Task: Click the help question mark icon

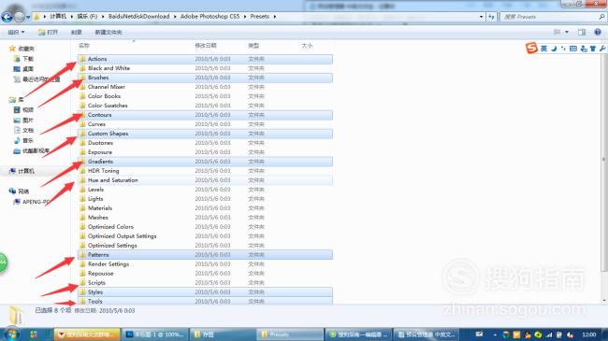Action: click(x=597, y=32)
